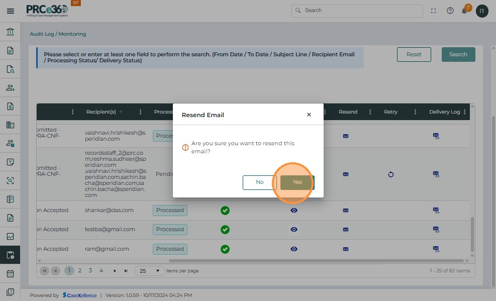
Task: Decline resend with the No button
Action: [x=260, y=182]
